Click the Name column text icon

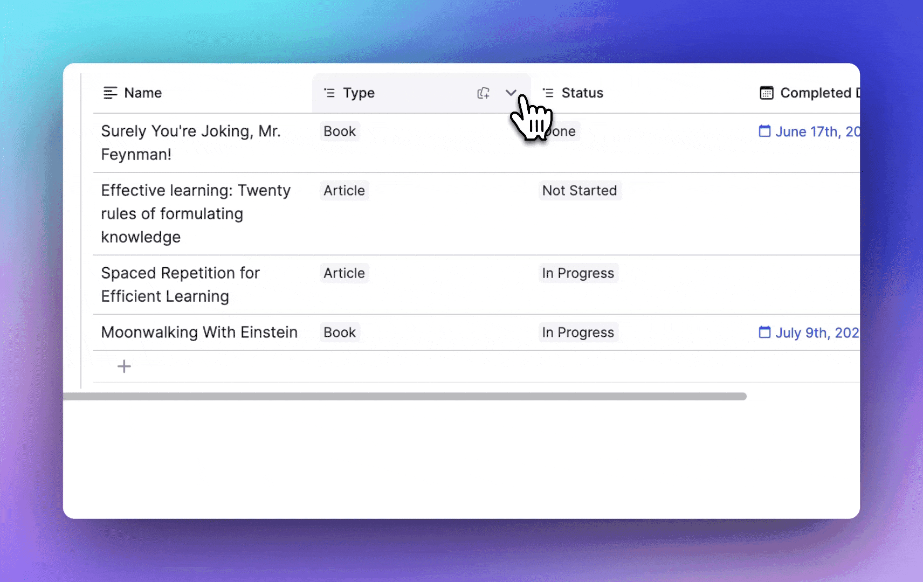[110, 93]
